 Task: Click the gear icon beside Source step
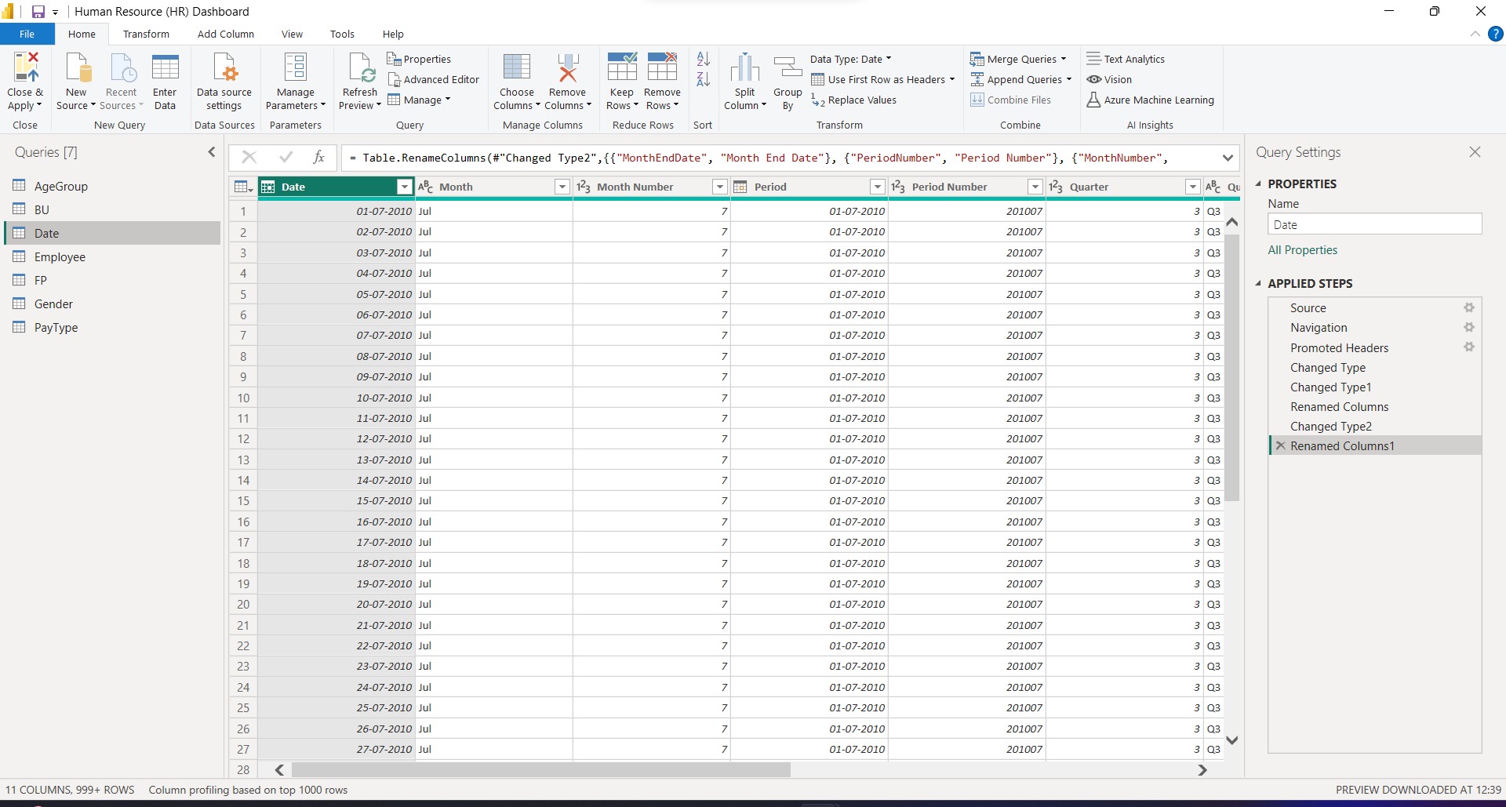coord(1468,308)
